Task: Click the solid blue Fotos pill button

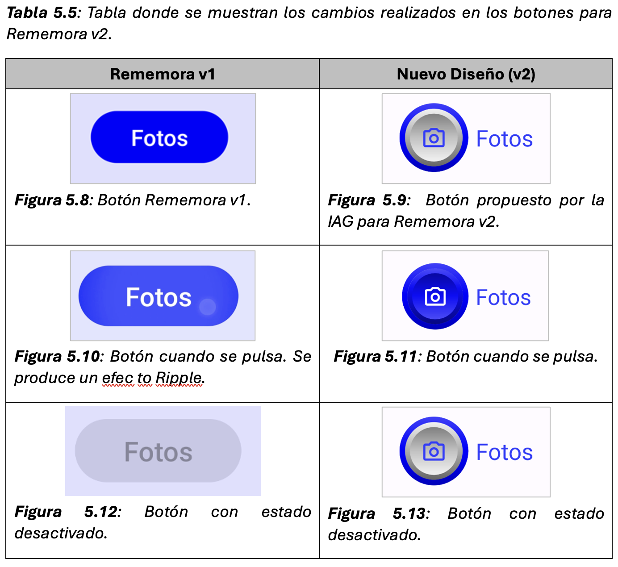Action: tap(159, 138)
